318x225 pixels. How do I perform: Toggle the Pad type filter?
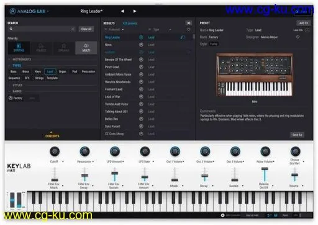click(x=75, y=71)
